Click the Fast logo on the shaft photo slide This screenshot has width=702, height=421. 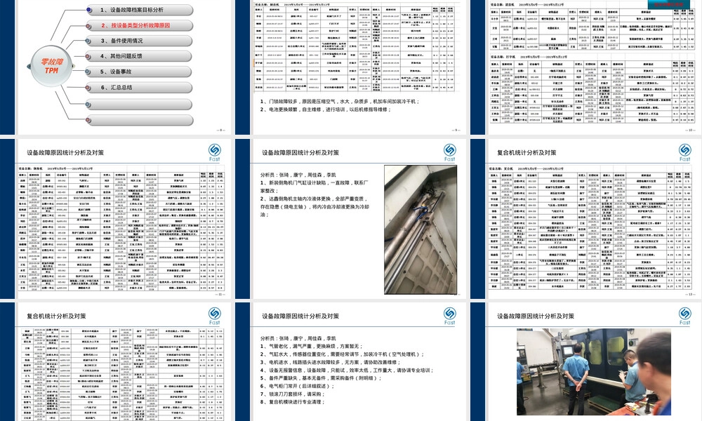point(449,152)
